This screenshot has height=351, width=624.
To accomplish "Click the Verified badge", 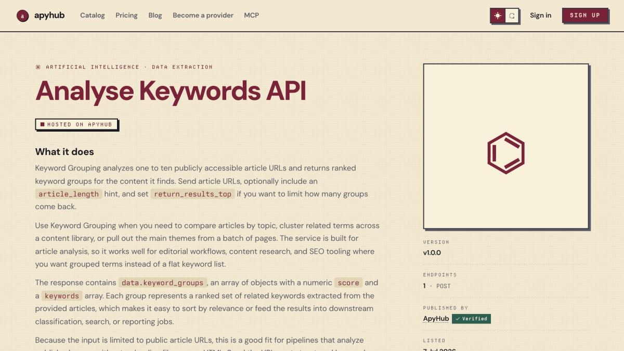I will coord(471,319).
